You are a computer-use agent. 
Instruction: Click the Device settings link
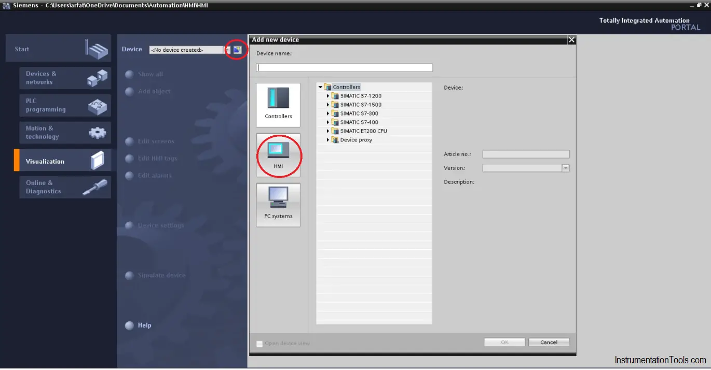pyautogui.click(x=161, y=225)
